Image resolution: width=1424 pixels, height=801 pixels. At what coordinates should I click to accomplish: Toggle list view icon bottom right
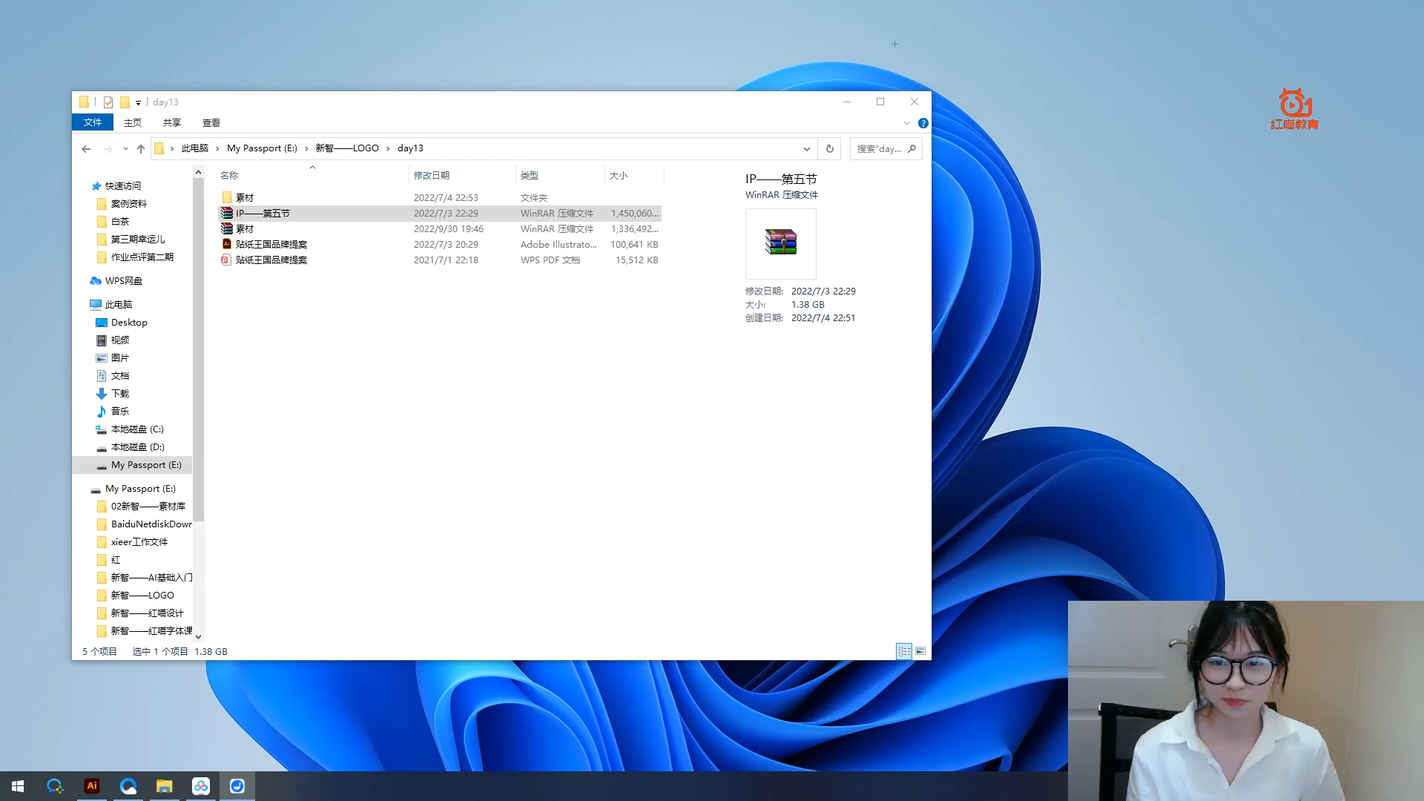(x=903, y=651)
